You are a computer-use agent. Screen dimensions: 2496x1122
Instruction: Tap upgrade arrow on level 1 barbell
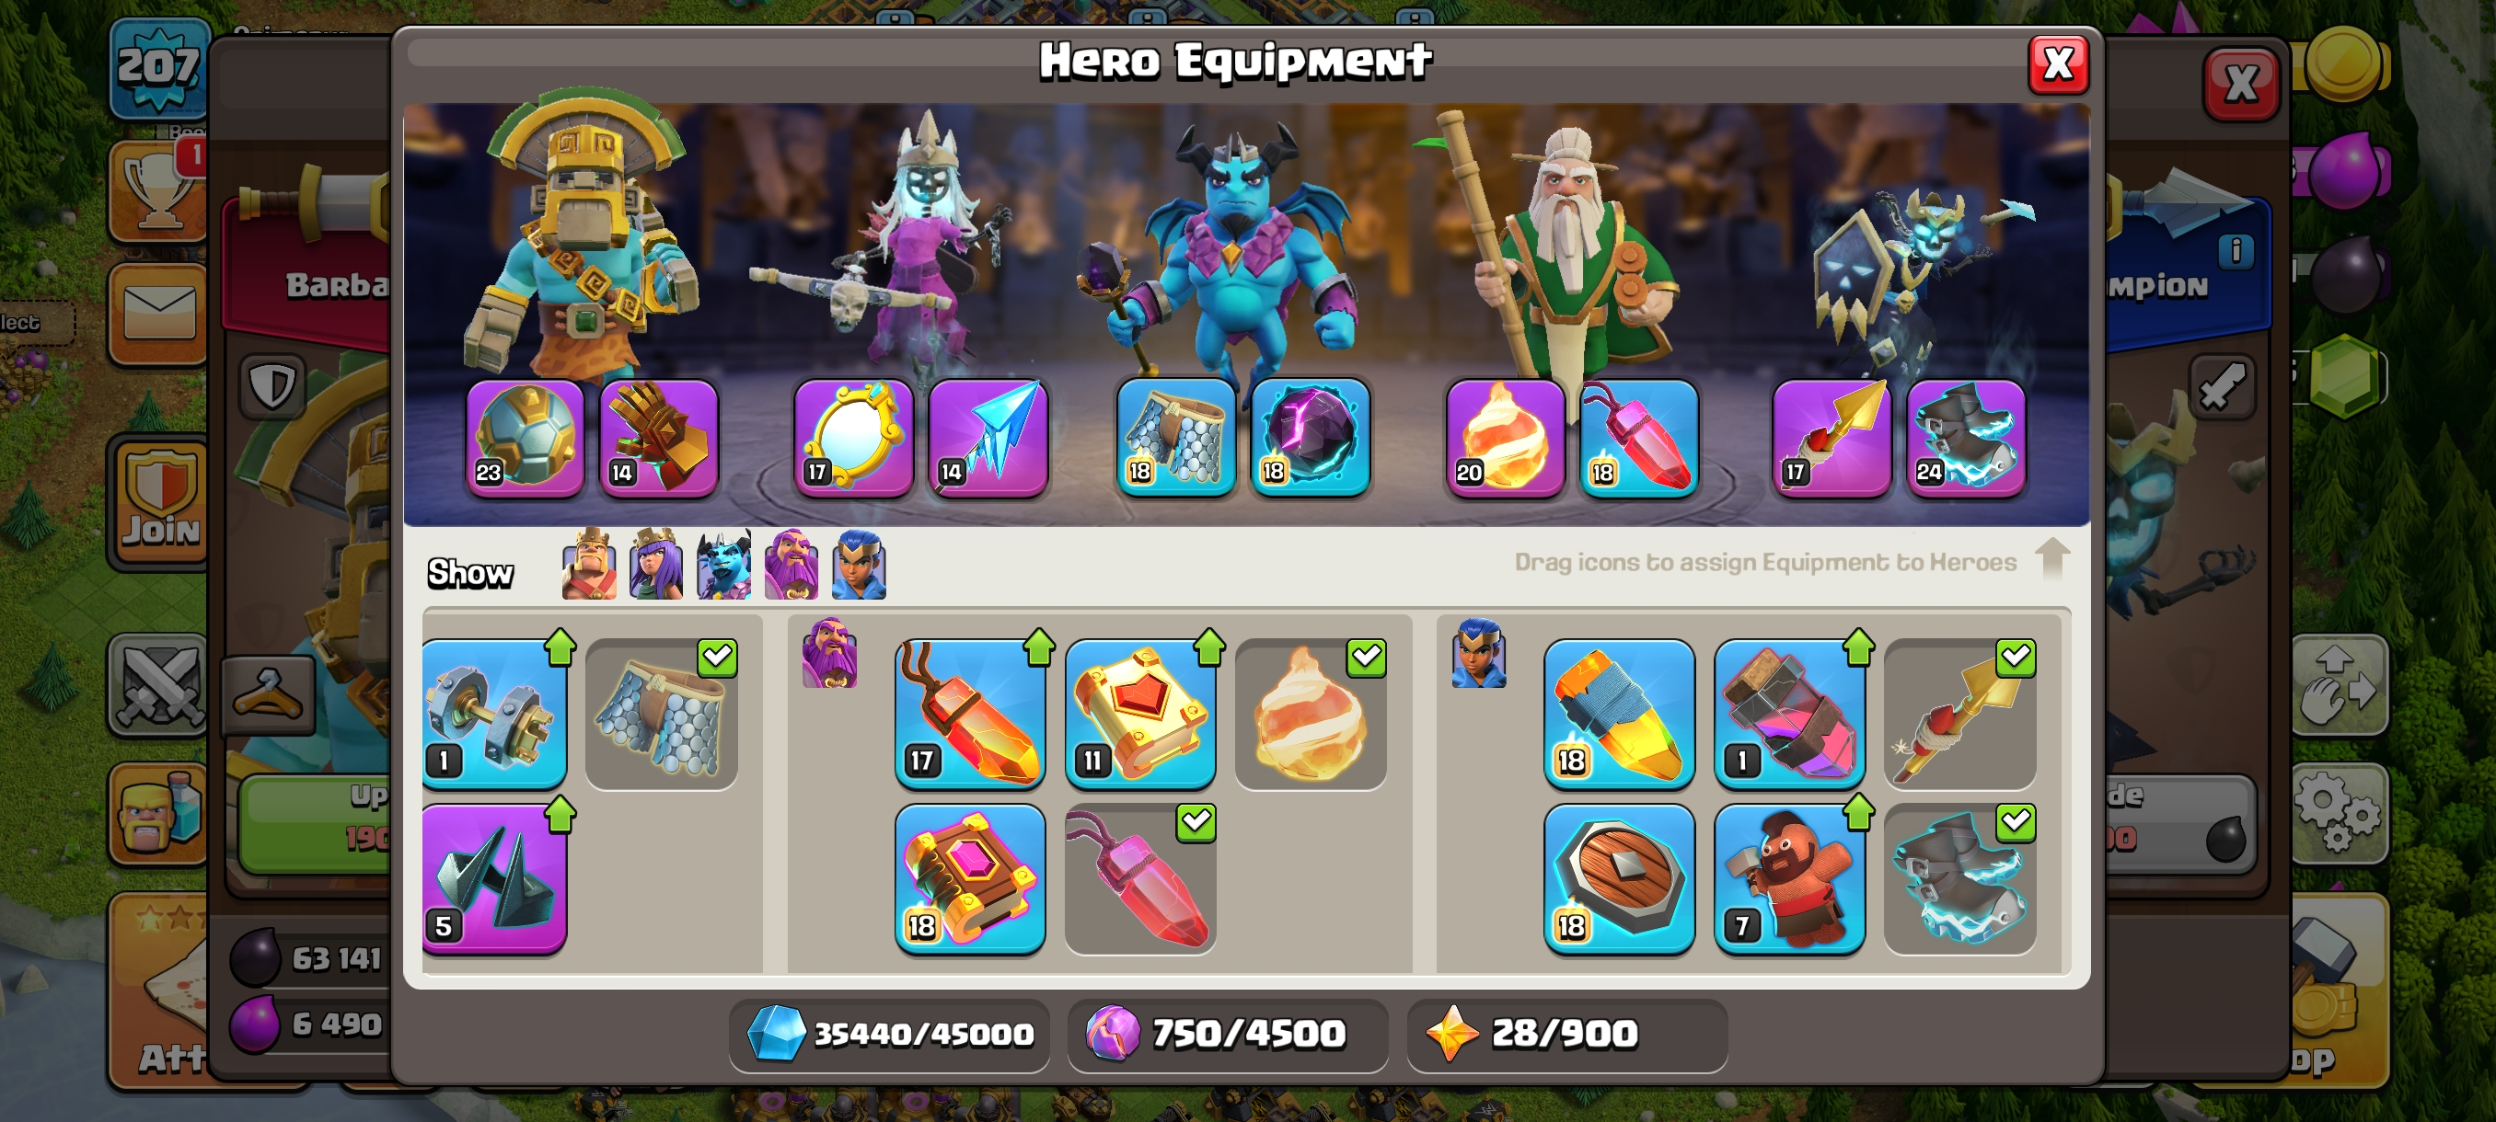point(560,647)
